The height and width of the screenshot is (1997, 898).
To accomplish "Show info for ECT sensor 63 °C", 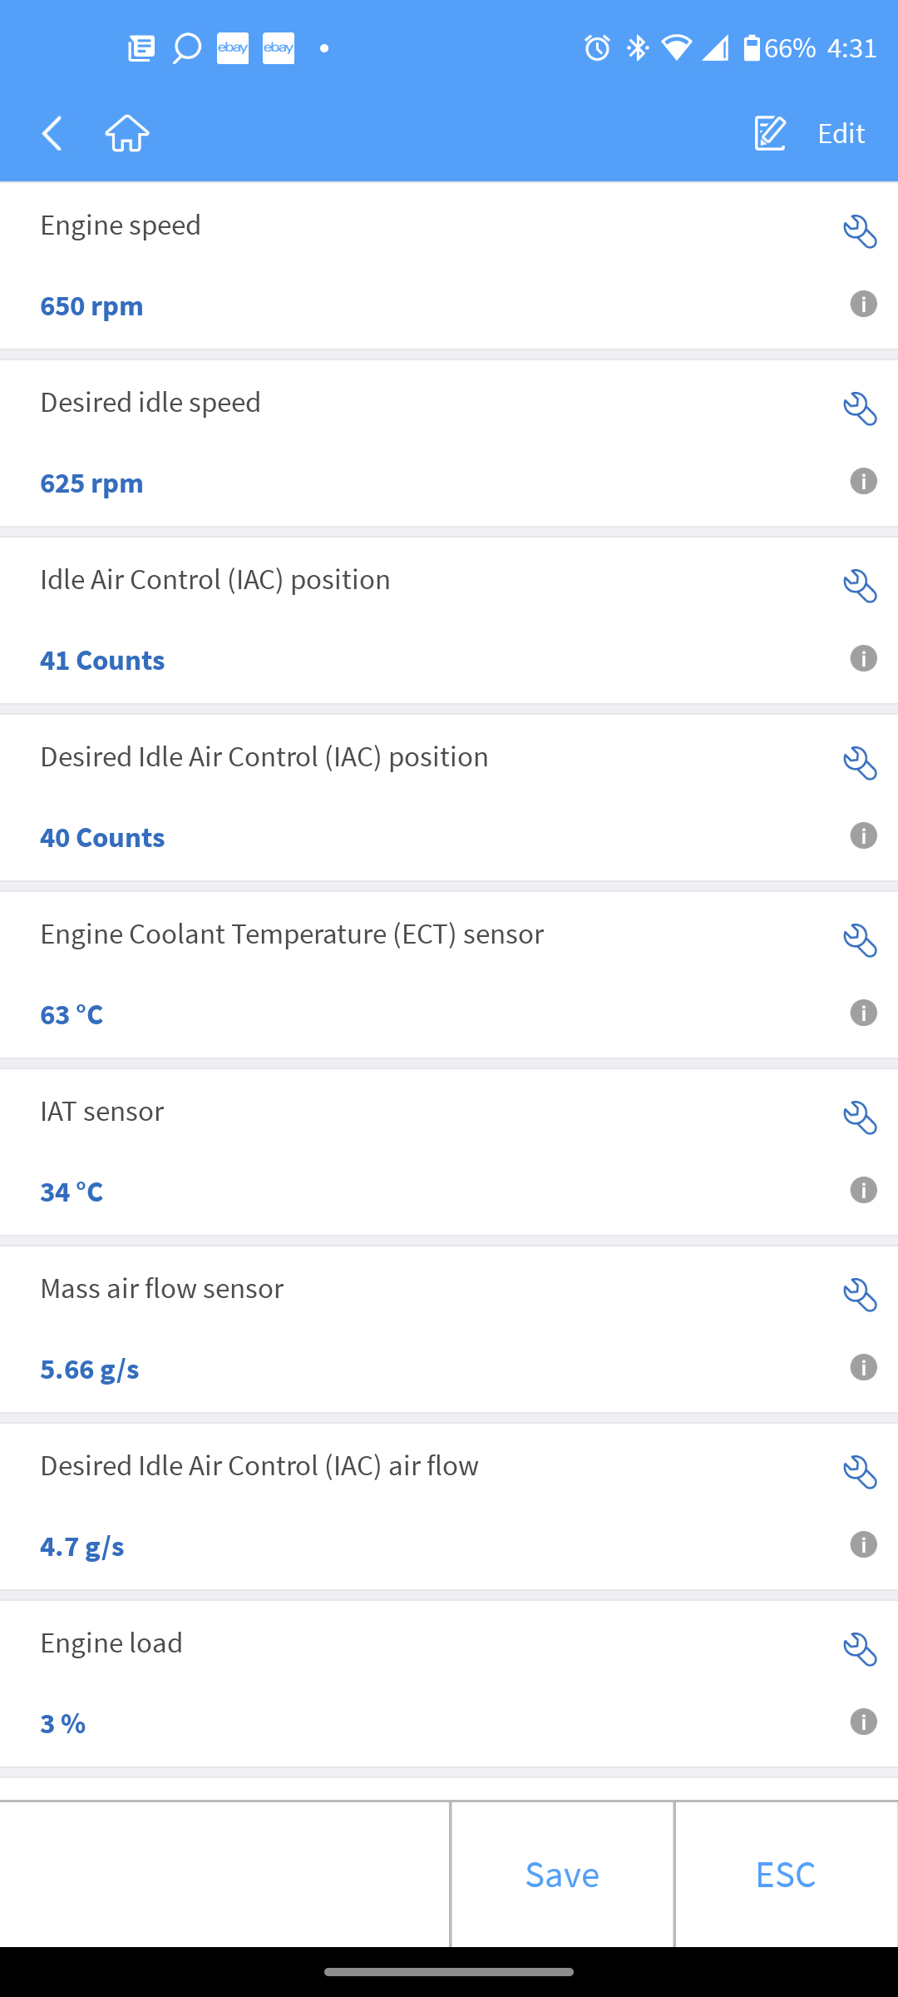I will (863, 1013).
